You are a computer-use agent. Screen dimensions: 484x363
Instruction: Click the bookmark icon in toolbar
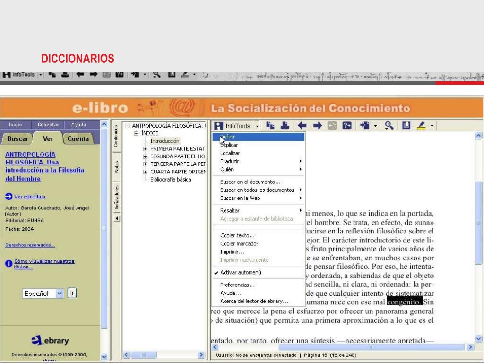(x=406, y=126)
